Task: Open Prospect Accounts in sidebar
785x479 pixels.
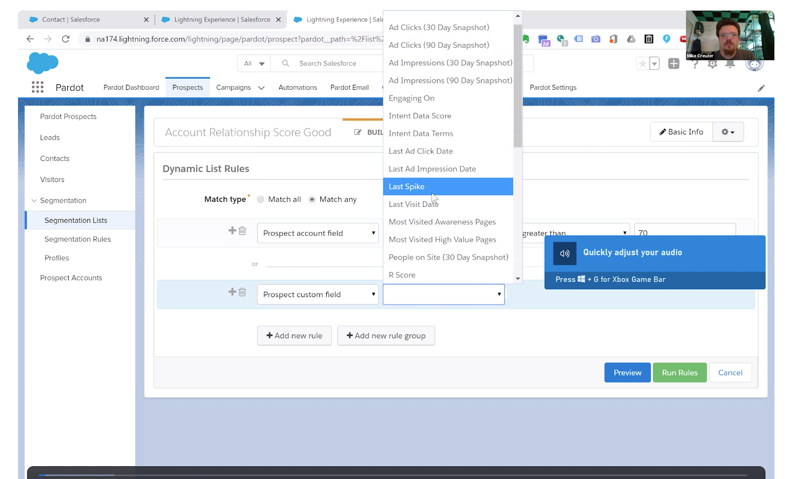Action: pyautogui.click(x=71, y=277)
